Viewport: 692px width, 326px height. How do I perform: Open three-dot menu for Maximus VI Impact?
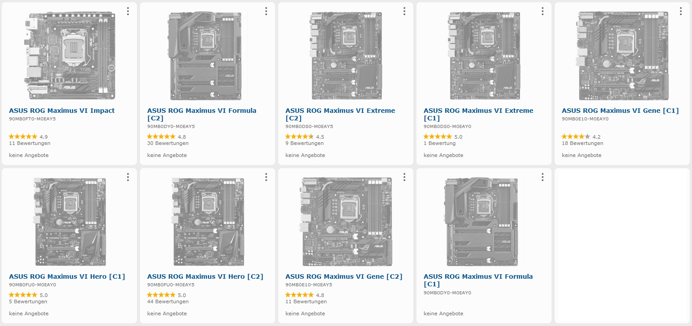click(128, 11)
